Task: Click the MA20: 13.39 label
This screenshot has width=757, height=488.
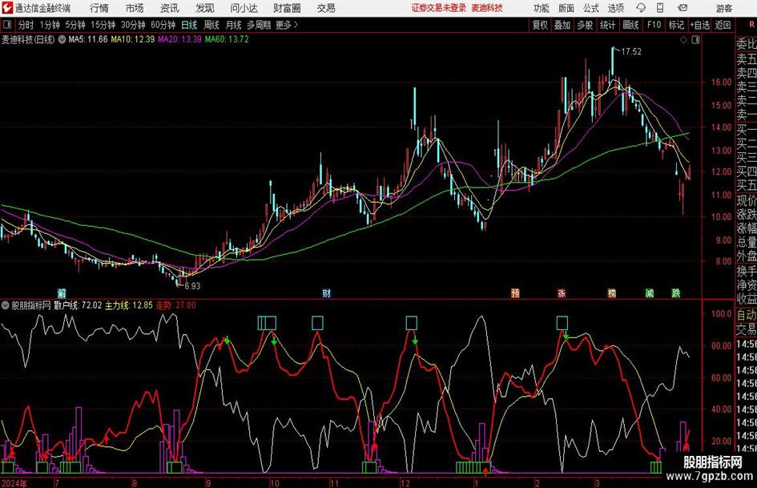Action: (x=179, y=39)
